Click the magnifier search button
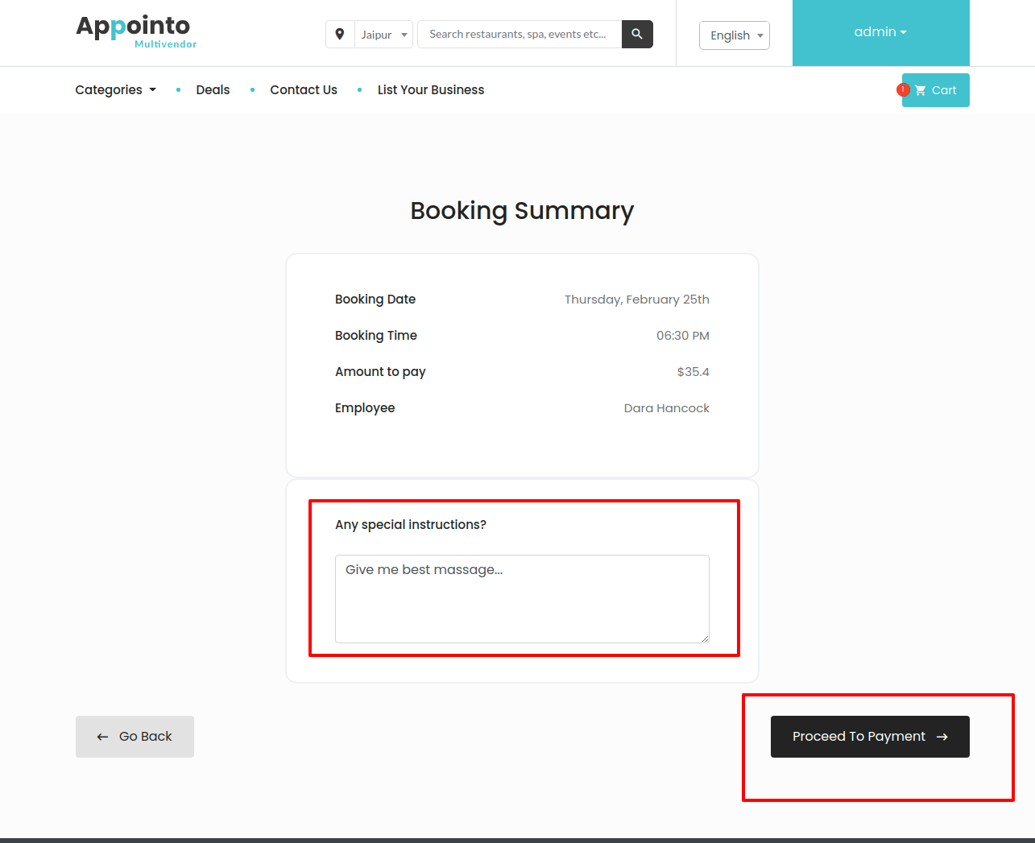This screenshot has height=843, width=1035. tap(637, 34)
